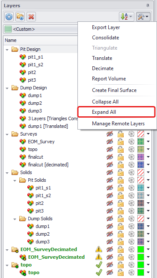This screenshot has height=278, width=157.
Task: Click warning icon beside EOM_SurveyDecimated folder
Action: [x=99, y=249]
